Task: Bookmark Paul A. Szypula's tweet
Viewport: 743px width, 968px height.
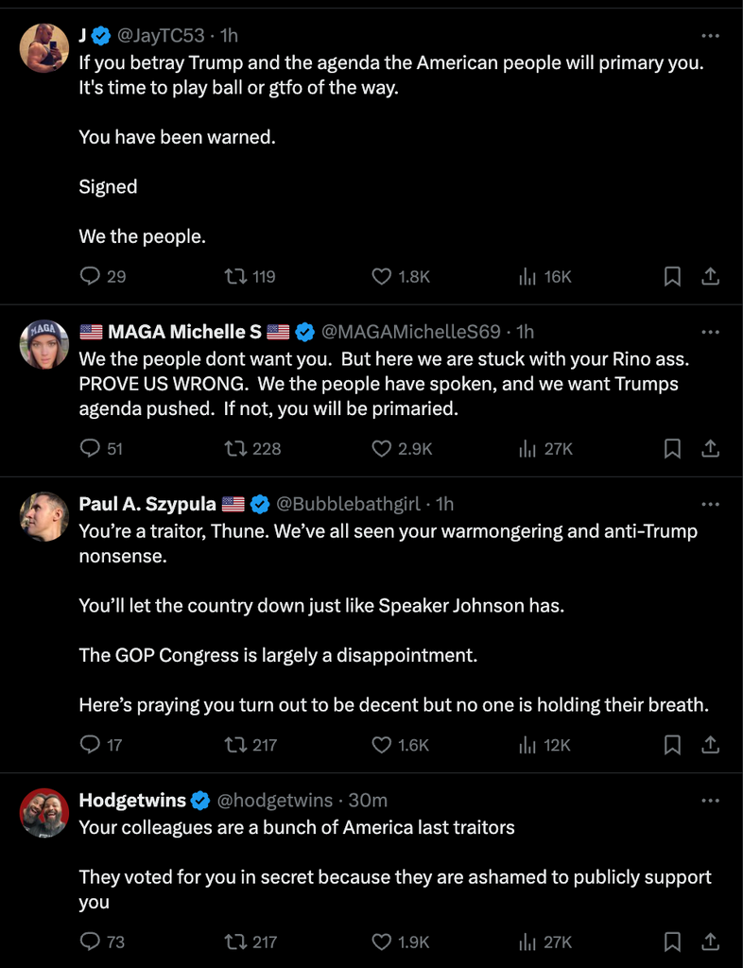Action: click(x=672, y=745)
